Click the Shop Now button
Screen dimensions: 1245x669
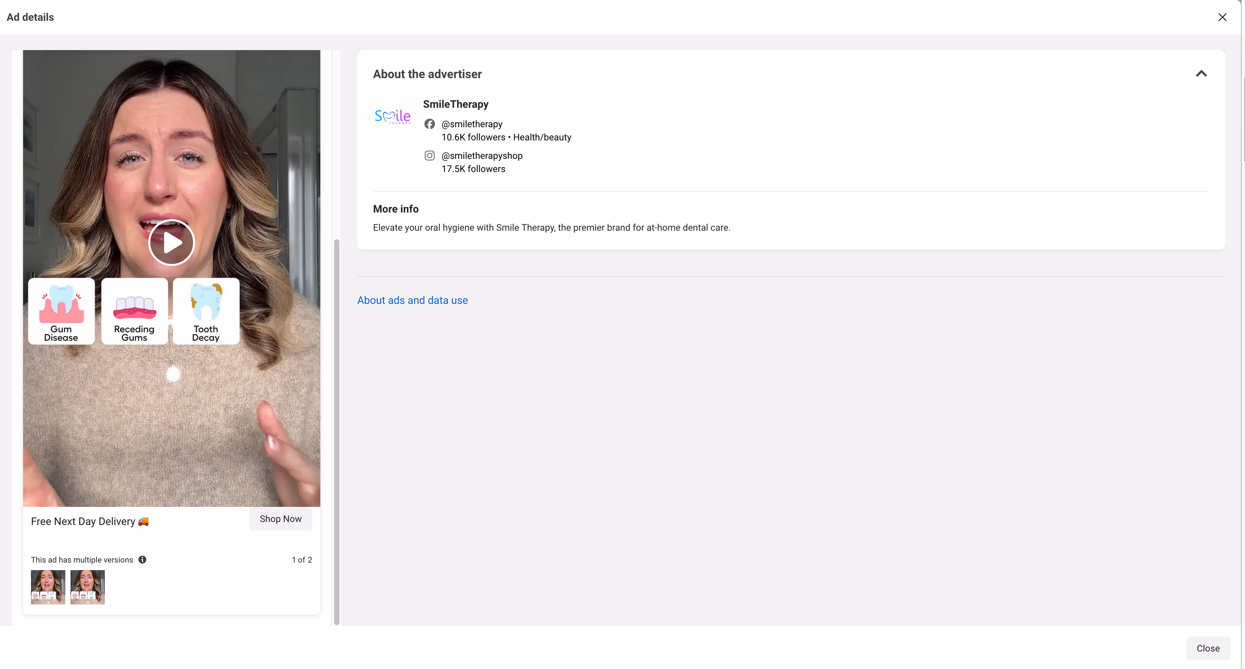(280, 519)
